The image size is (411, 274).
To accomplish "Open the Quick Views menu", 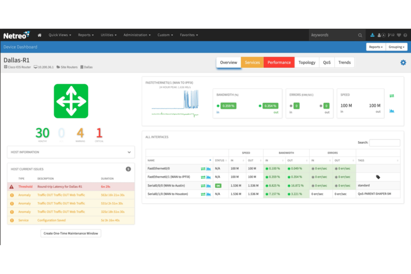I will 60,35.
